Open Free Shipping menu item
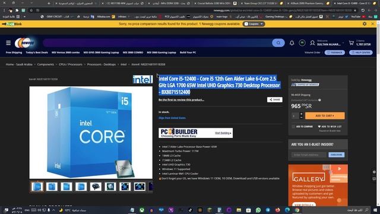 point(14,52)
